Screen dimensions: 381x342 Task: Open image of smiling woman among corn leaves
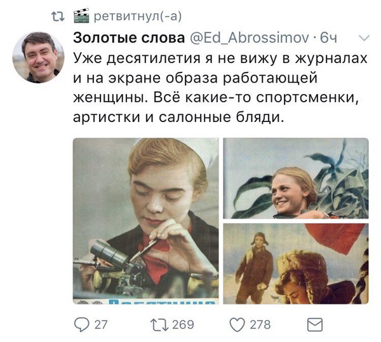296,178
